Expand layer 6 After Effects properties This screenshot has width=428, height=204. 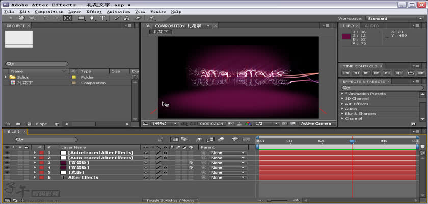click(35, 177)
